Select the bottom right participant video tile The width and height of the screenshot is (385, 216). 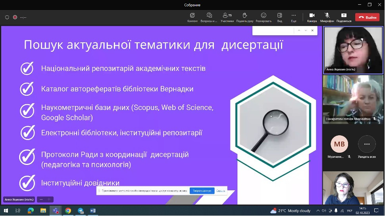[353, 188]
